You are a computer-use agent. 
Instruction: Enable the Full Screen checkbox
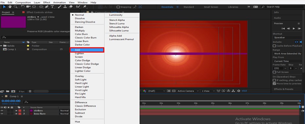pos(274,72)
